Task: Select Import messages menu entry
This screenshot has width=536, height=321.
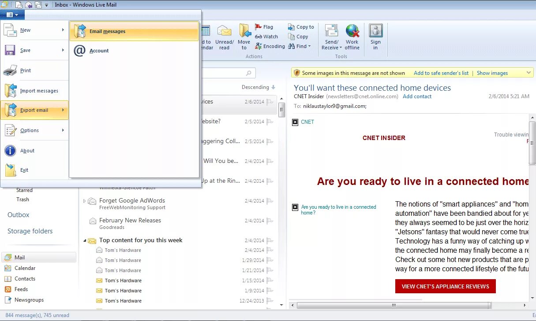Action: 34,91
